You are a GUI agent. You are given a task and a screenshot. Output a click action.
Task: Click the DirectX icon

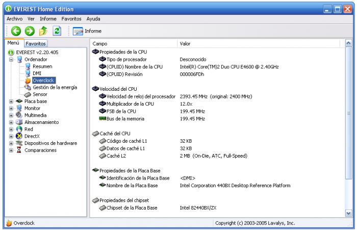pyautogui.click(x=19, y=136)
